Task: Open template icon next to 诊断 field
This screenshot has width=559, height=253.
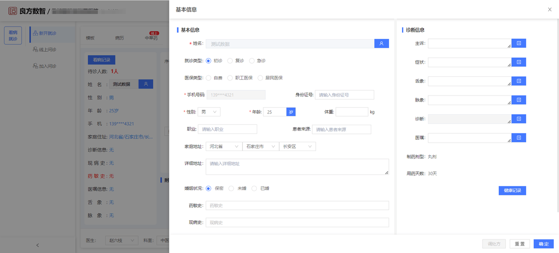Action: (519, 119)
